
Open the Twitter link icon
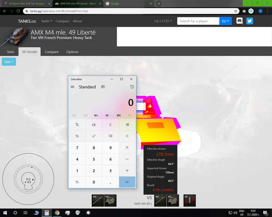tap(250, 21)
